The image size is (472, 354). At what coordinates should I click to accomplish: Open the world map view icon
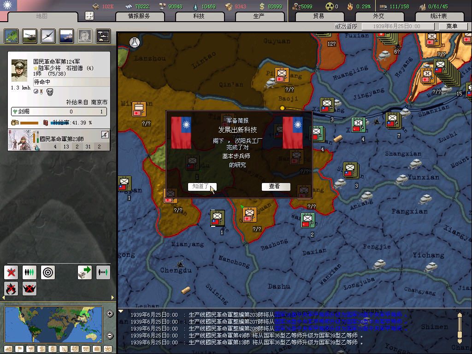(x=12, y=36)
